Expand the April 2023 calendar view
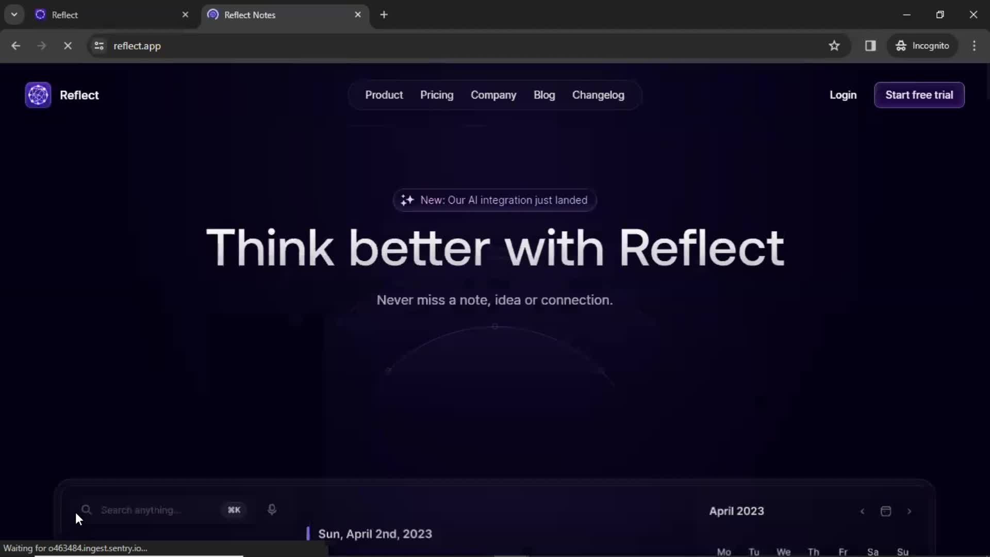Image resolution: width=990 pixels, height=557 pixels. (x=886, y=511)
